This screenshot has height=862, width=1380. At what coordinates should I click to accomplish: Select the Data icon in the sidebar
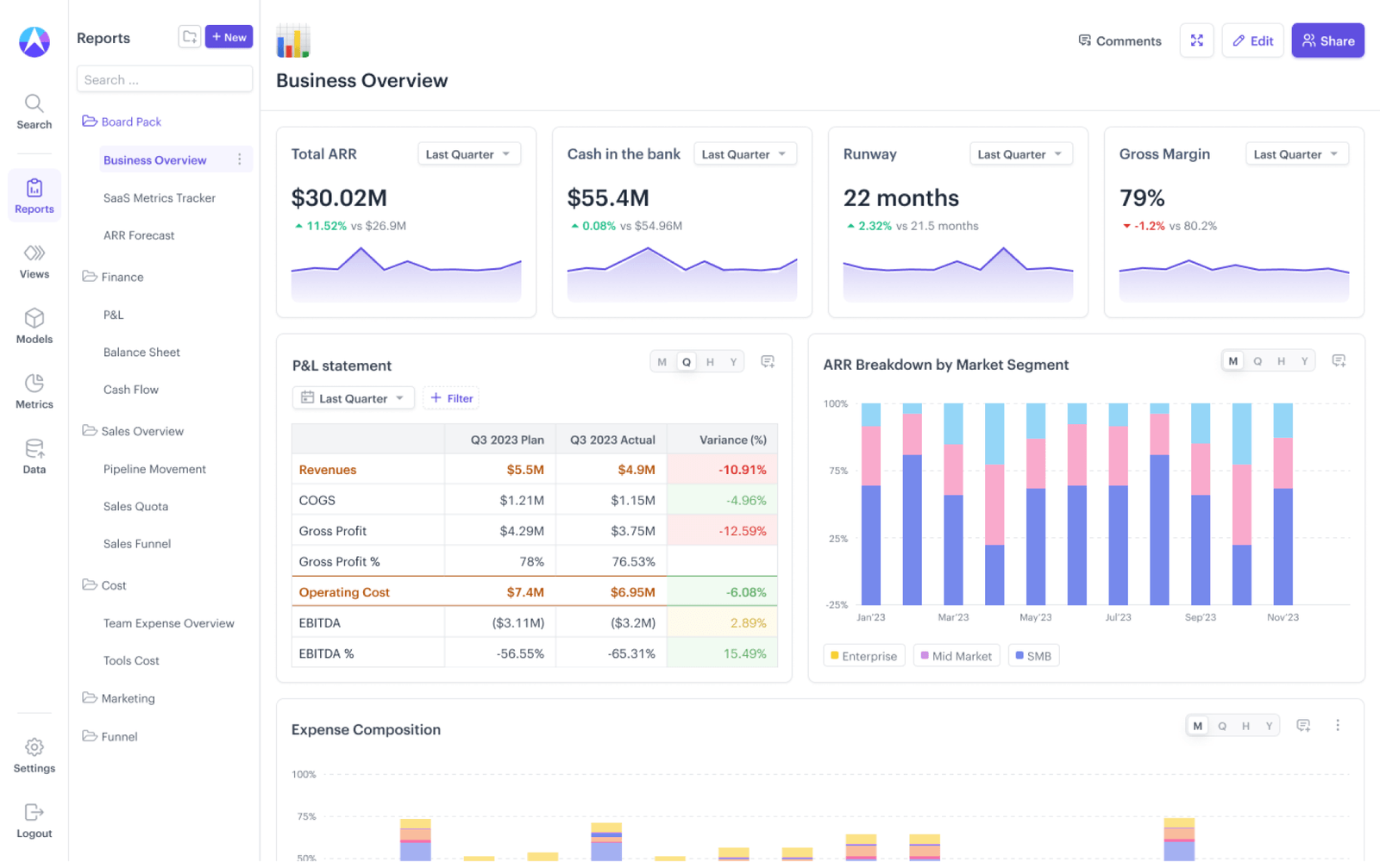34,455
